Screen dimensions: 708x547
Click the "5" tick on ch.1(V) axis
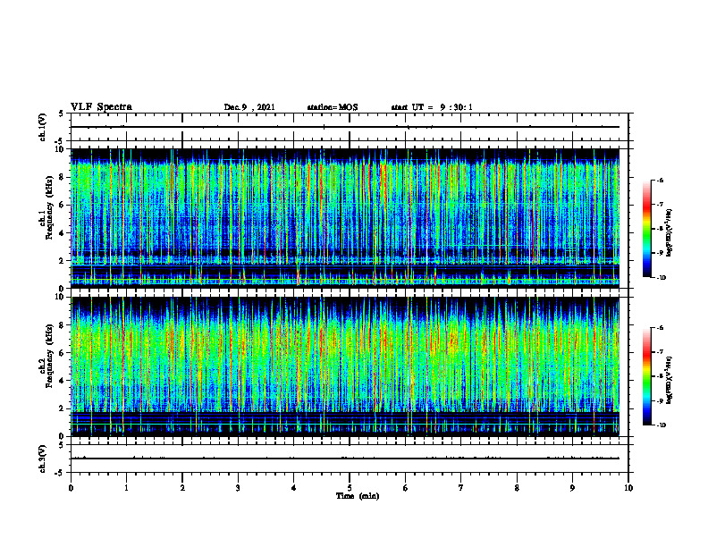click(62, 114)
